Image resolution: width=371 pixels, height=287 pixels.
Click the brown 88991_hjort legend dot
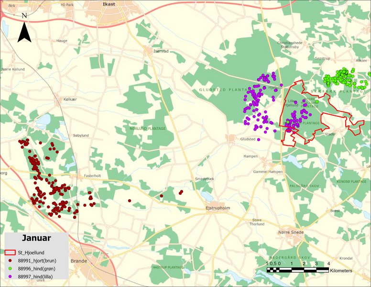pyautogui.click(x=10, y=260)
